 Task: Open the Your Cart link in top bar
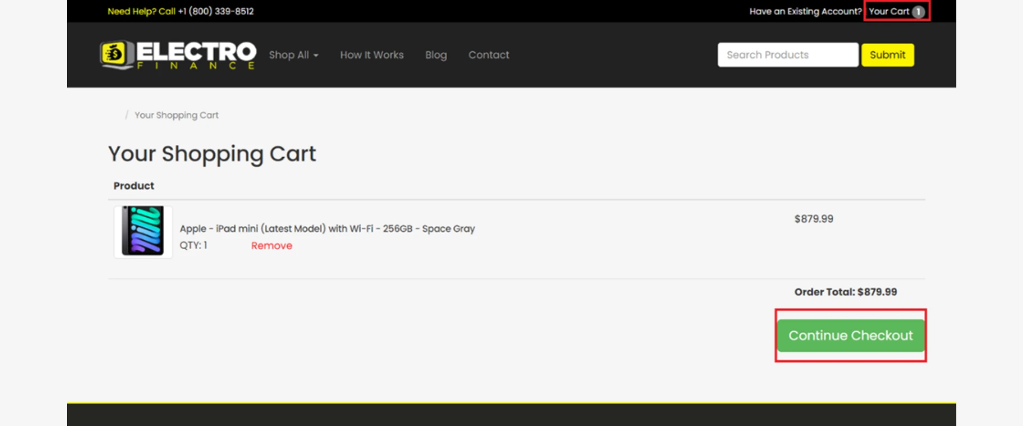[x=889, y=11]
